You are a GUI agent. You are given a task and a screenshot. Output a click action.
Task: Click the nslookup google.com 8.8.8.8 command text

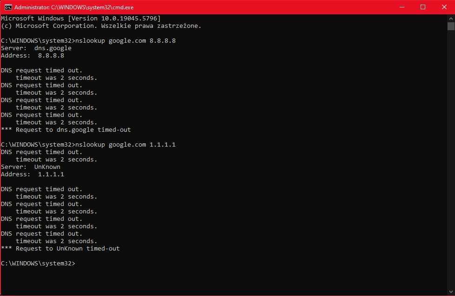(x=125, y=40)
